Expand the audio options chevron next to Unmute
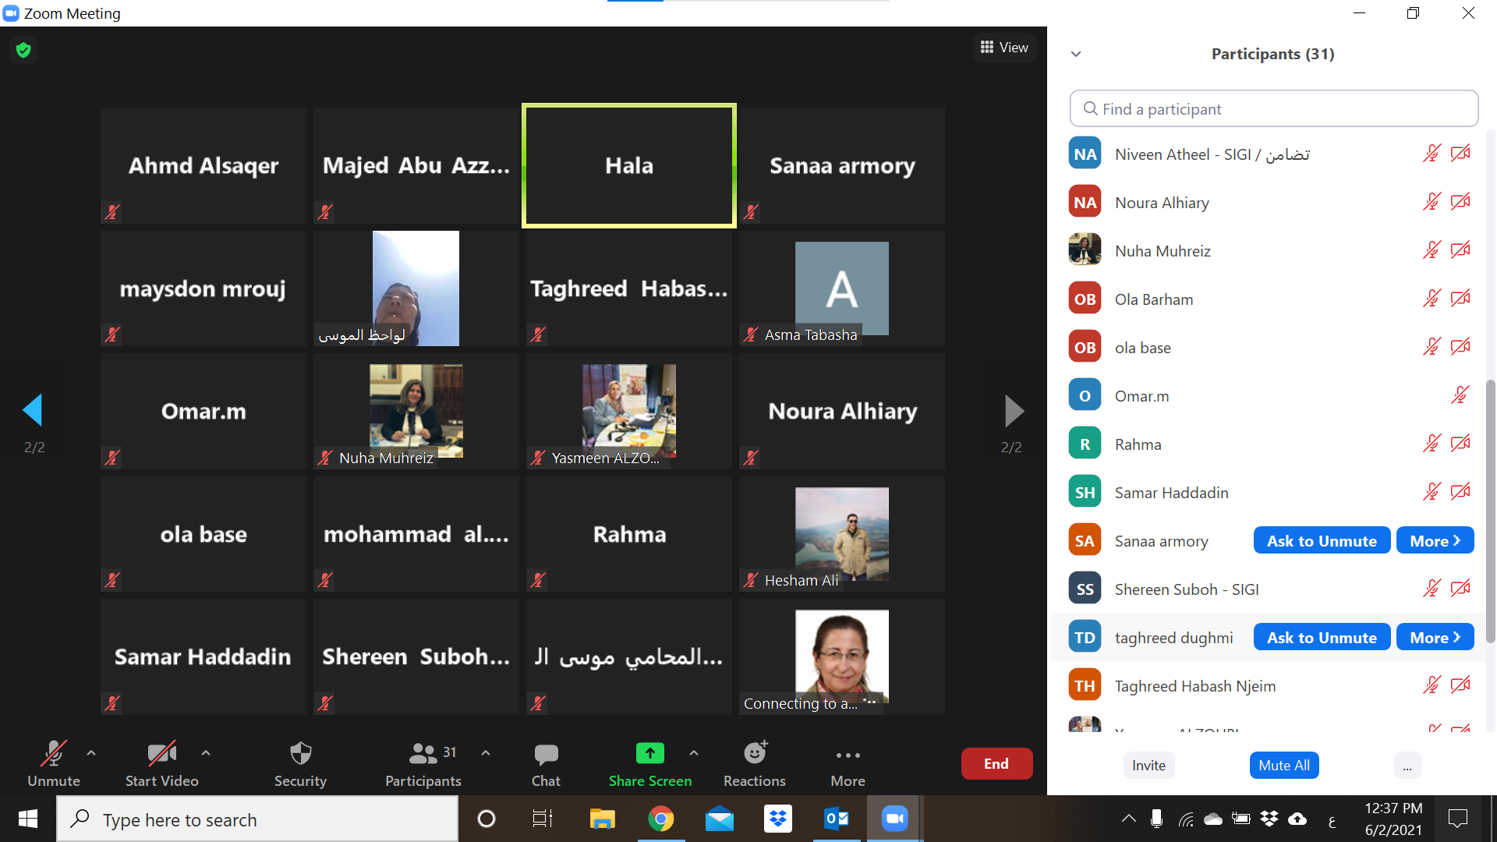1497x842 pixels. point(91,753)
